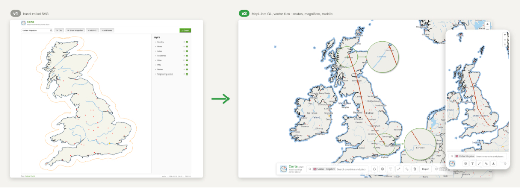Select the magnifier shapes tool in v2 toolbar
The height and width of the screenshot is (188, 520).
pyautogui.click(x=407, y=169)
